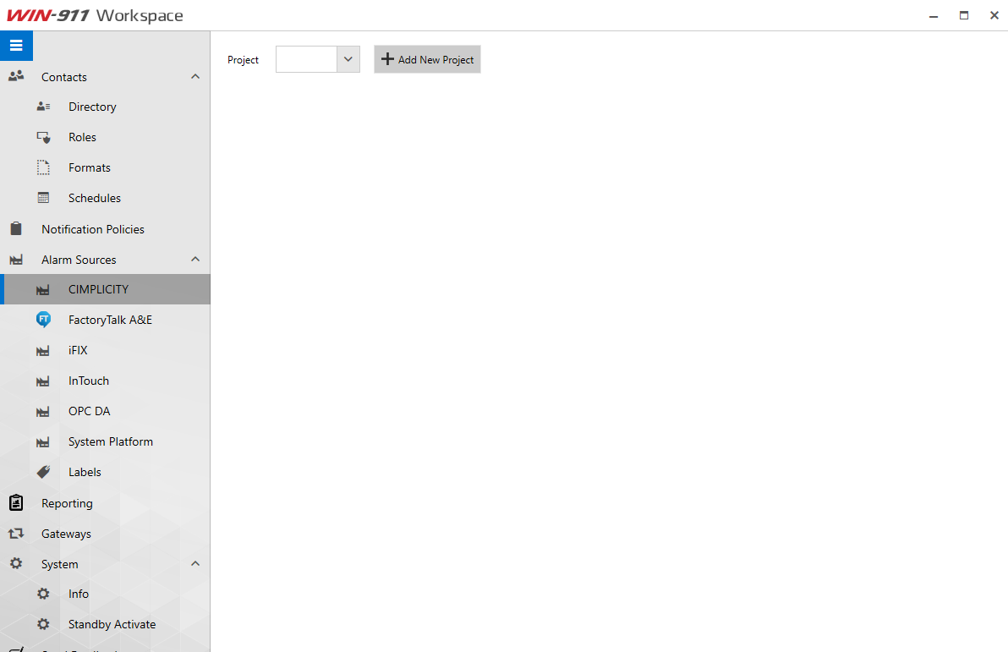Click the Roles shield icon
This screenshot has height=652, width=1008.
click(x=43, y=137)
